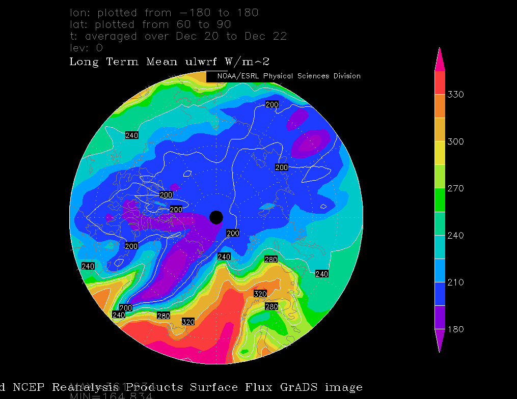Click the black North Pole dot

pyautogui.click(x=216, y=217)
